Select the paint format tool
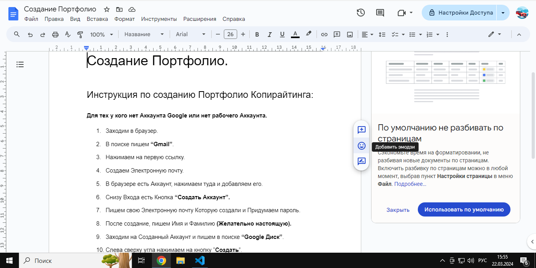This screenshot has width=536, height=268. [80, 34]
